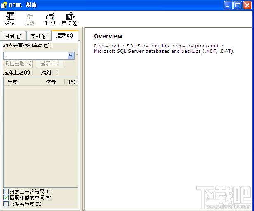Click the 'Recovery for SQL Server' paragraph text
The image size is (254, 211).
coord(164,48)
